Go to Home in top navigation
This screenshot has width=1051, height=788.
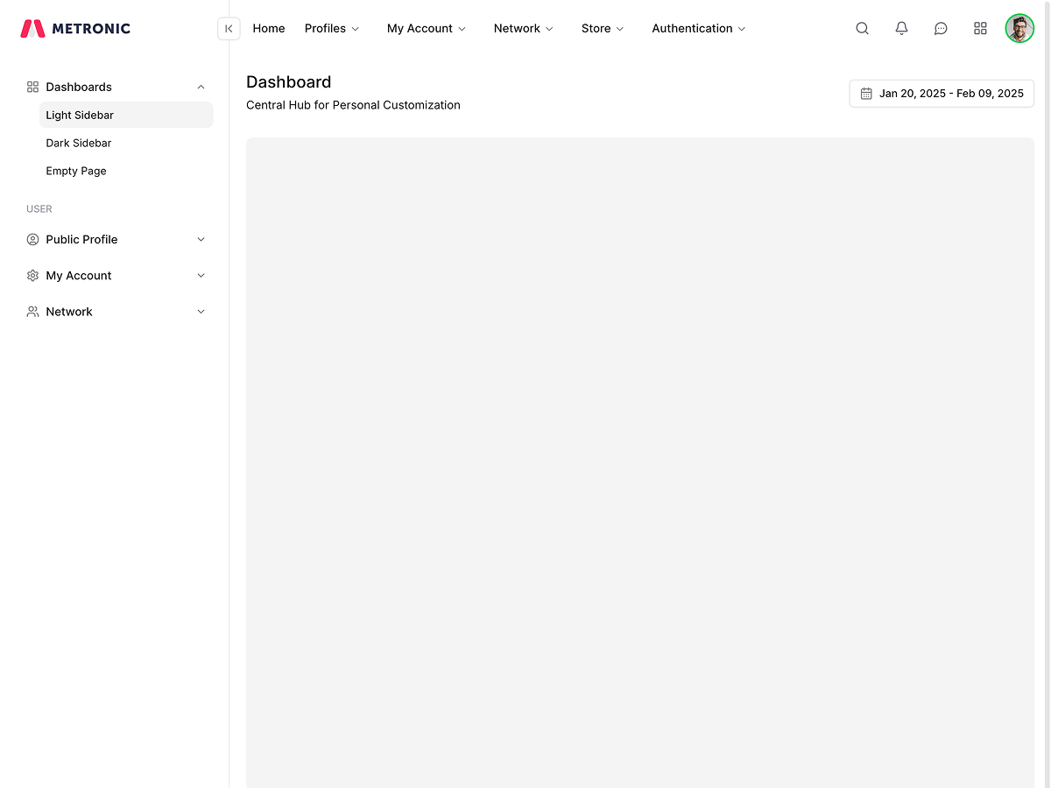point(269,29)
